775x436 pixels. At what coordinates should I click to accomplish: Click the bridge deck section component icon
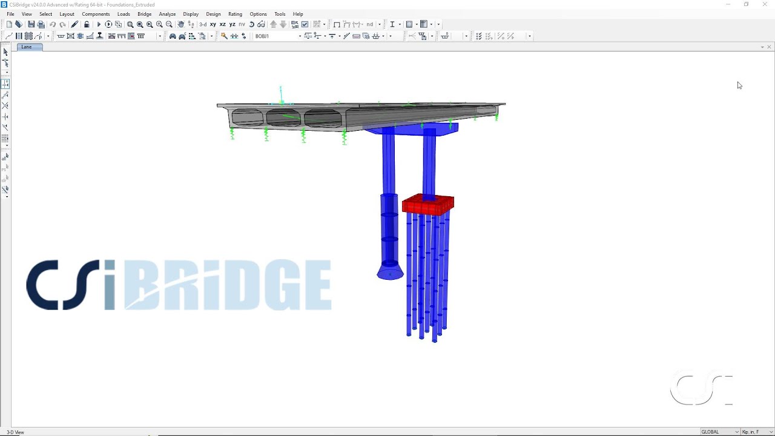point(61,36)
